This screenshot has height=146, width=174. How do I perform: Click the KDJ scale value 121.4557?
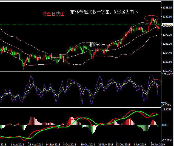click(x=167, y=74)
